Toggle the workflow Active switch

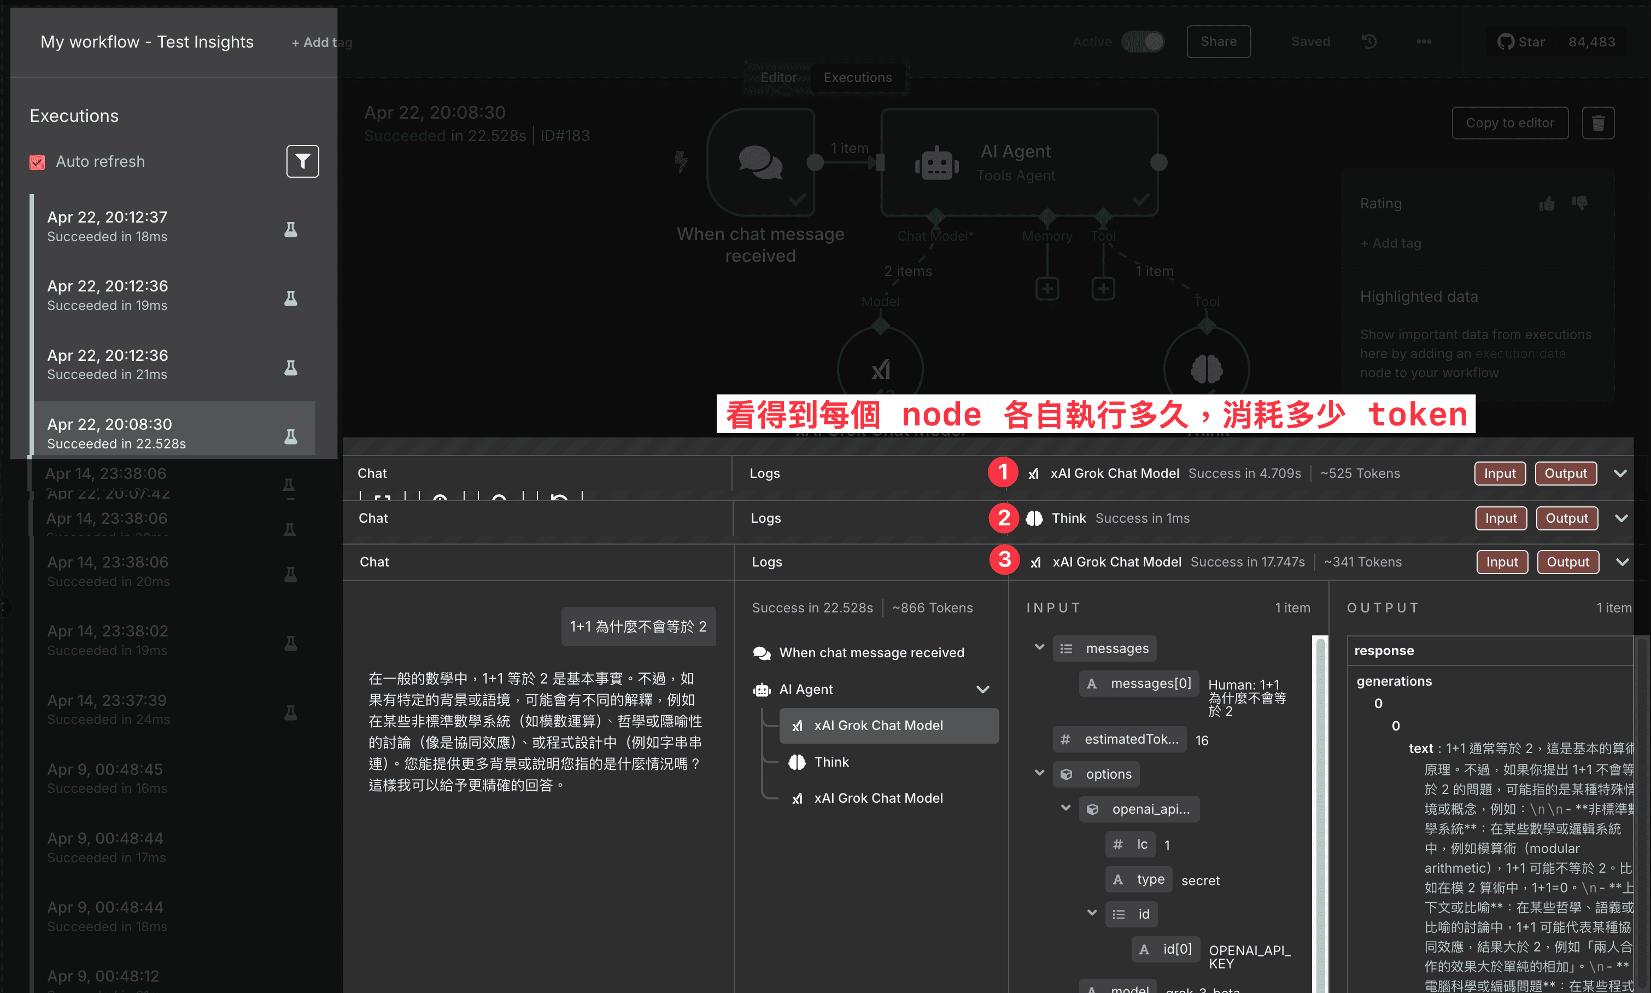click(1143, 42)
